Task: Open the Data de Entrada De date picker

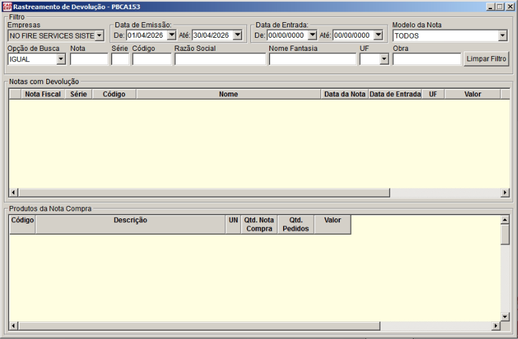Action: tap(312, 35)
